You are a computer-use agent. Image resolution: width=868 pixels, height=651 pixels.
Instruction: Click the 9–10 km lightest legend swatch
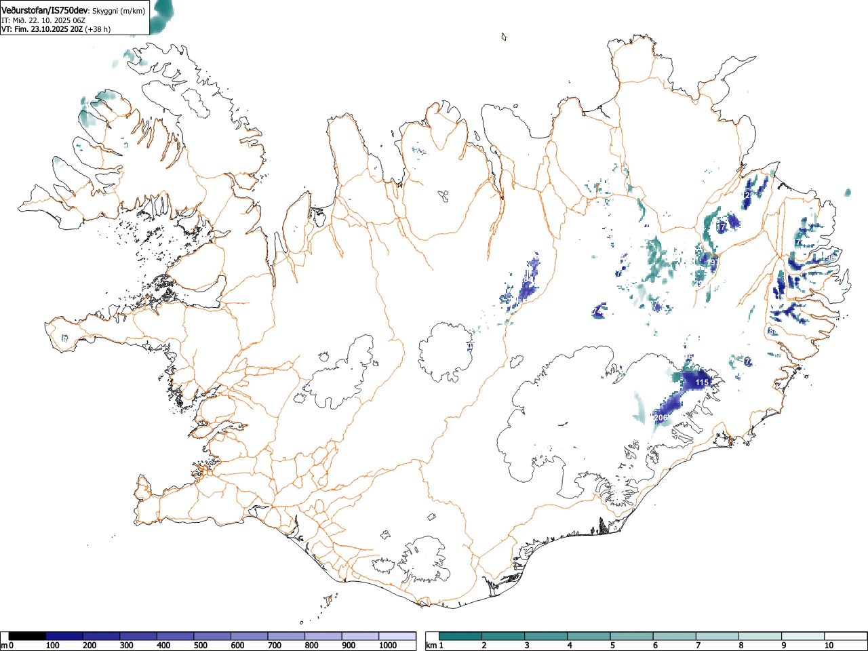point(802,636)
